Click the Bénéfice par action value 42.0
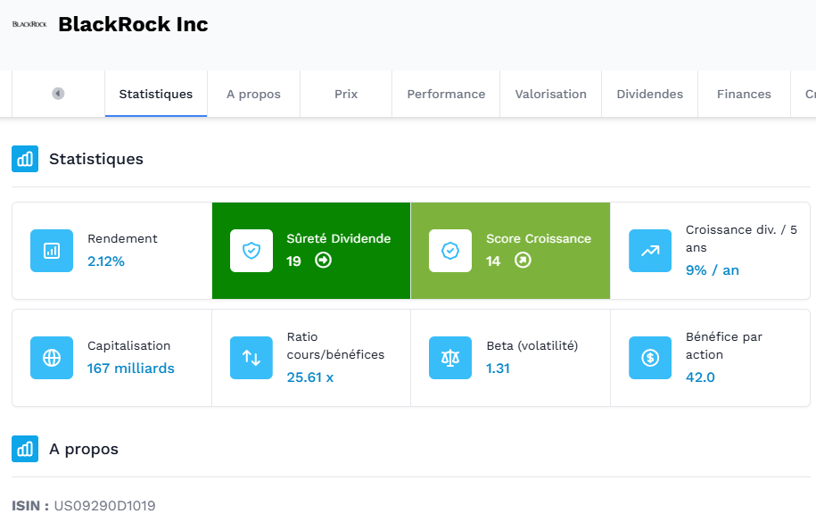Viewport: 816px width, 522px height. (x=700, y=377)
